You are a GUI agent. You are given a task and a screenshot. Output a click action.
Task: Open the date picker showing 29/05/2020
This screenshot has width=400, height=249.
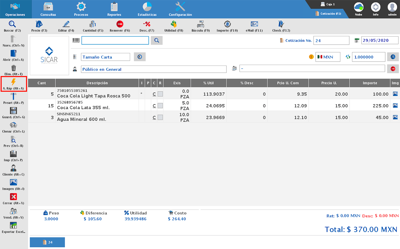click(380, 40)
